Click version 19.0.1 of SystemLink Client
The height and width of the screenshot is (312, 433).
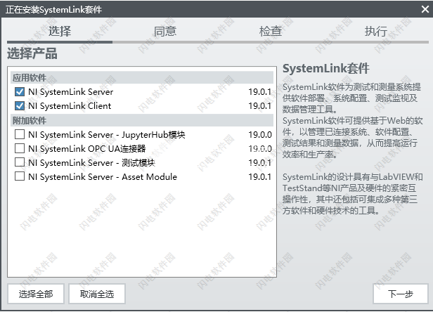[x=260, y=105]
